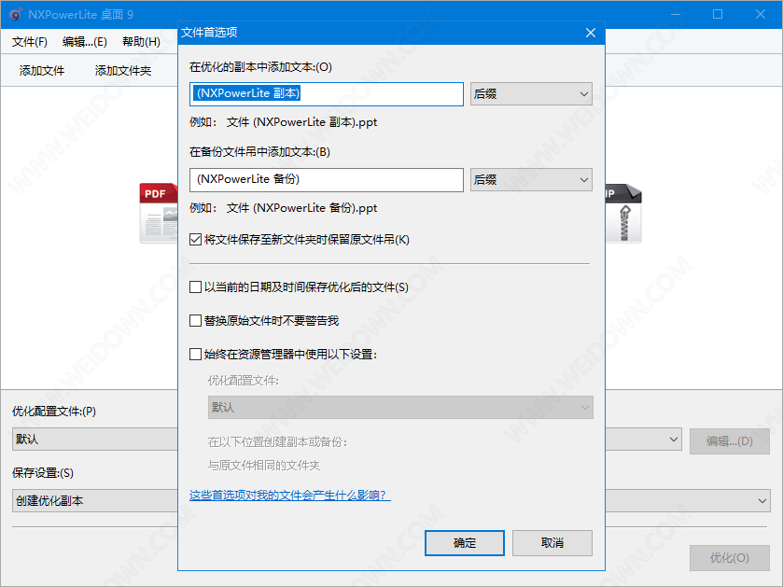Click the (NXPowerLite 备份) text field
Image resolution: width=783 pixels, height=587 pixels.
click(326, 180)
